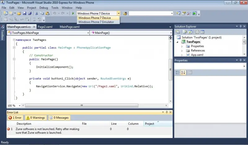The height and width of the screenshot is (145, 248).
Task: Click the Paste clipboard icon
Action: (x=47, y=13)
